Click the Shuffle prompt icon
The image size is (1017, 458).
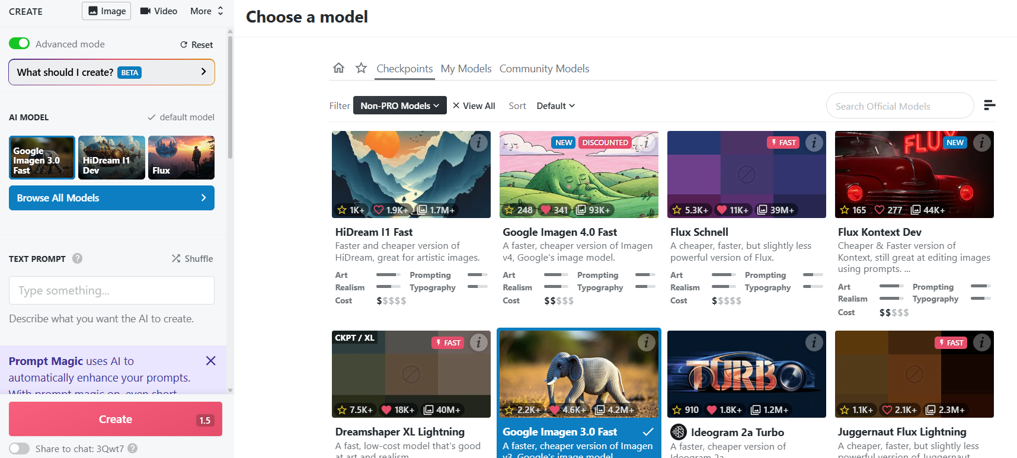point(176,258)
